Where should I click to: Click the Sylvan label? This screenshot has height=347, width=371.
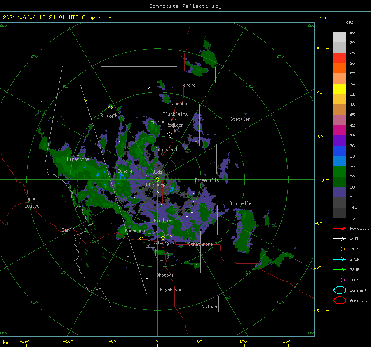pyautogui.click(x=158, y=122)
